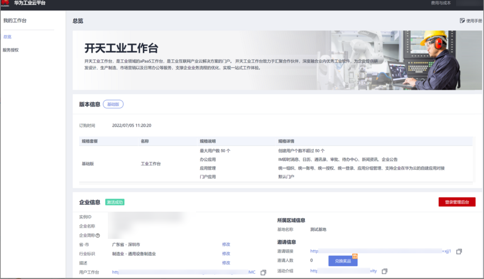This screenshot has width=484, height=279.
Task: Click the 规格套餐 column header
Action: point(89,141)
